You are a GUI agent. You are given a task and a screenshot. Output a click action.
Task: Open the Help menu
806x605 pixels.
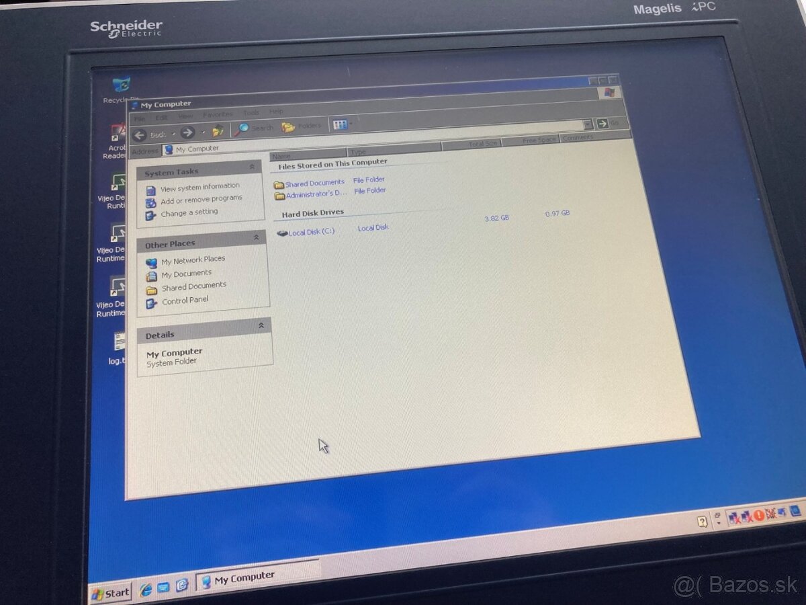276,112
